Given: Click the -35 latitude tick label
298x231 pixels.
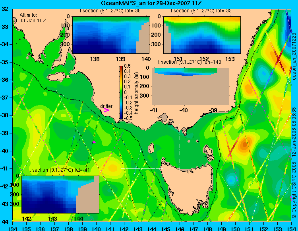Looking at the screenshot, I should point(4,62).
